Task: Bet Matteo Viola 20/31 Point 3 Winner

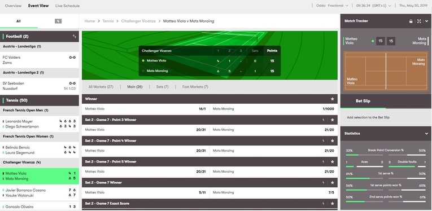Action: pyautogui.click(x=146, y=130)
